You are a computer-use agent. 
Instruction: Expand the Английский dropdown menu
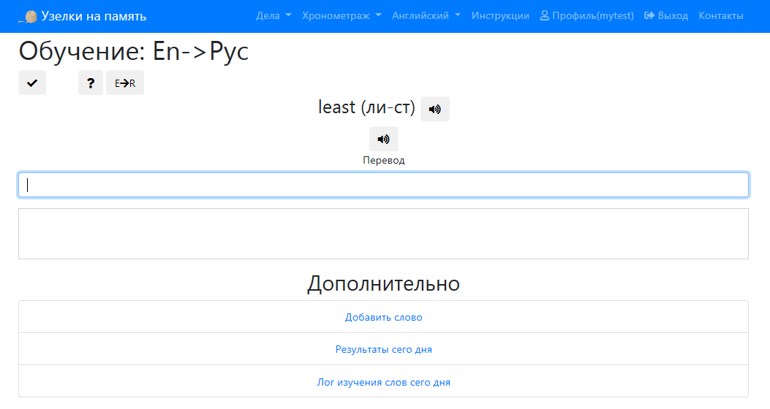point(426,15)
